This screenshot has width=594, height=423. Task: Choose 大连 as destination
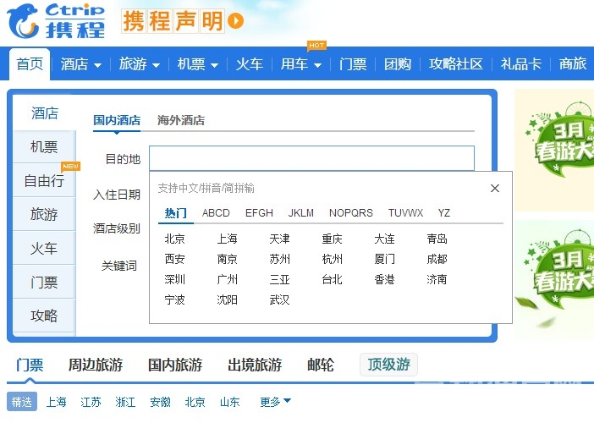coord(384,239)
